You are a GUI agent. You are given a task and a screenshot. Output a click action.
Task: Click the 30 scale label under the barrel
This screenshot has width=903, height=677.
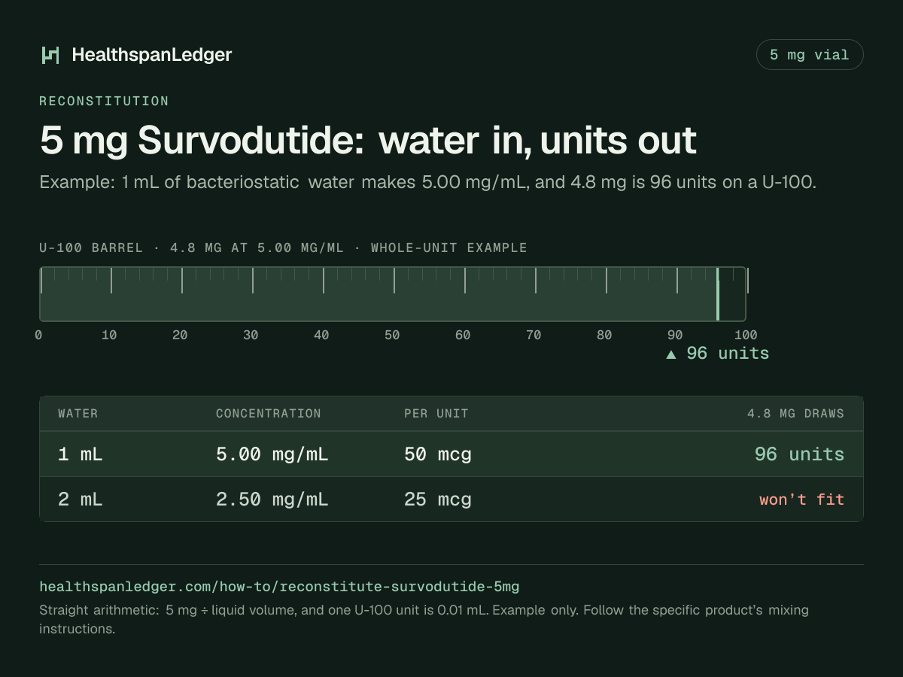(251, 335)
